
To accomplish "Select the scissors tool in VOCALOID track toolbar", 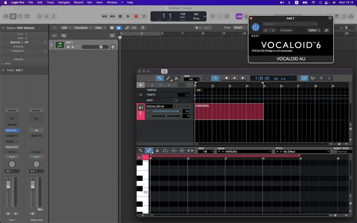I will (176, 78).
